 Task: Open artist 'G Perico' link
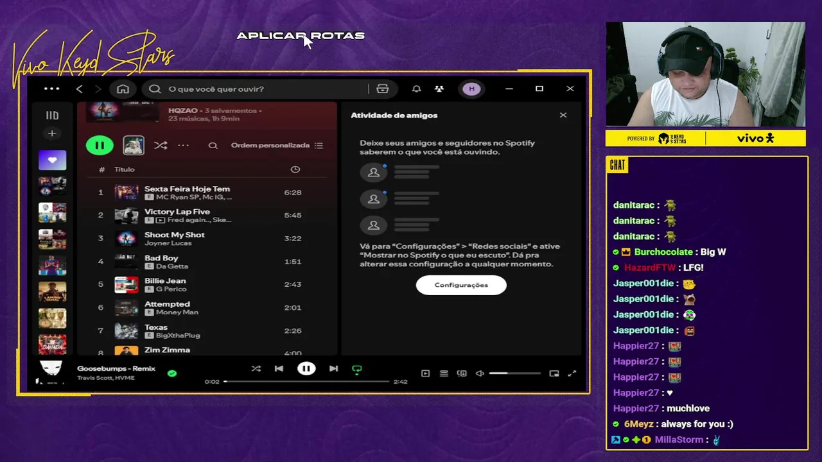171,289
